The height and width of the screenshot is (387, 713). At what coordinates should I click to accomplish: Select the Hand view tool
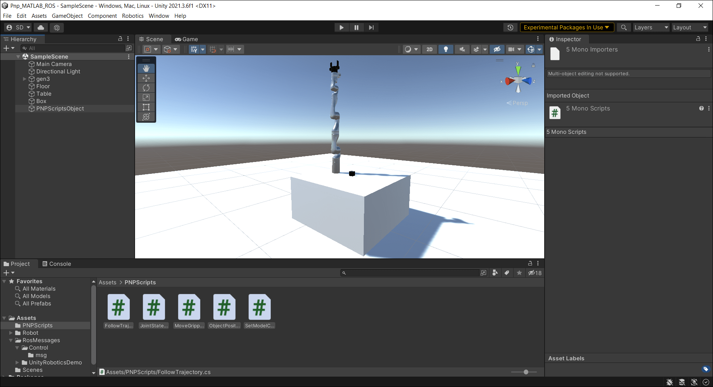tap(146, 68)
